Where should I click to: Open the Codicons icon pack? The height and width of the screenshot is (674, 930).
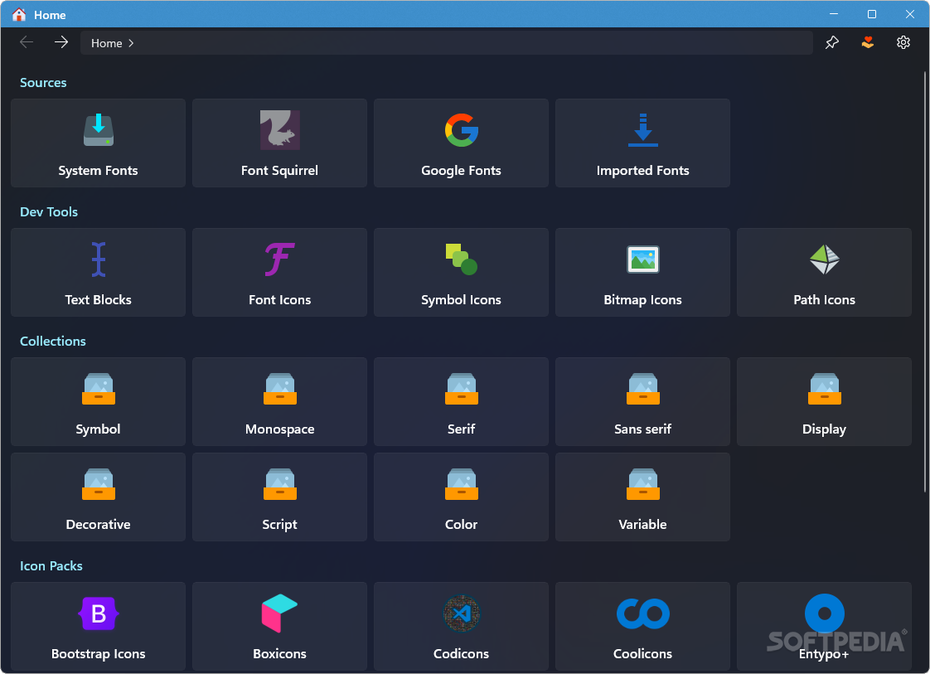(x=461, y=627)
